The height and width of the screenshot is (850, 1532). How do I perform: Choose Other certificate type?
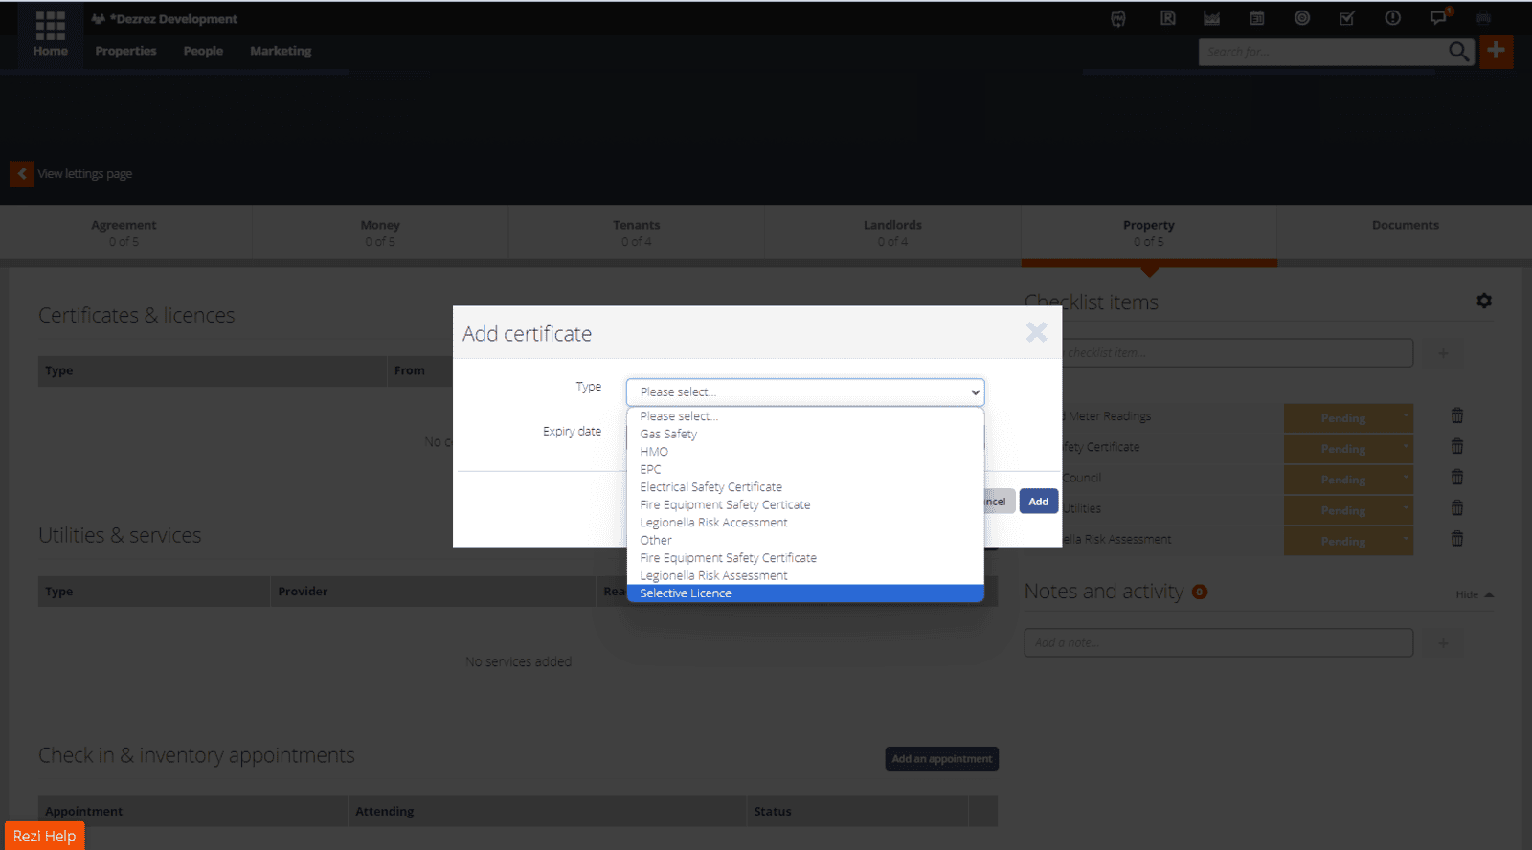coord(805,540)
